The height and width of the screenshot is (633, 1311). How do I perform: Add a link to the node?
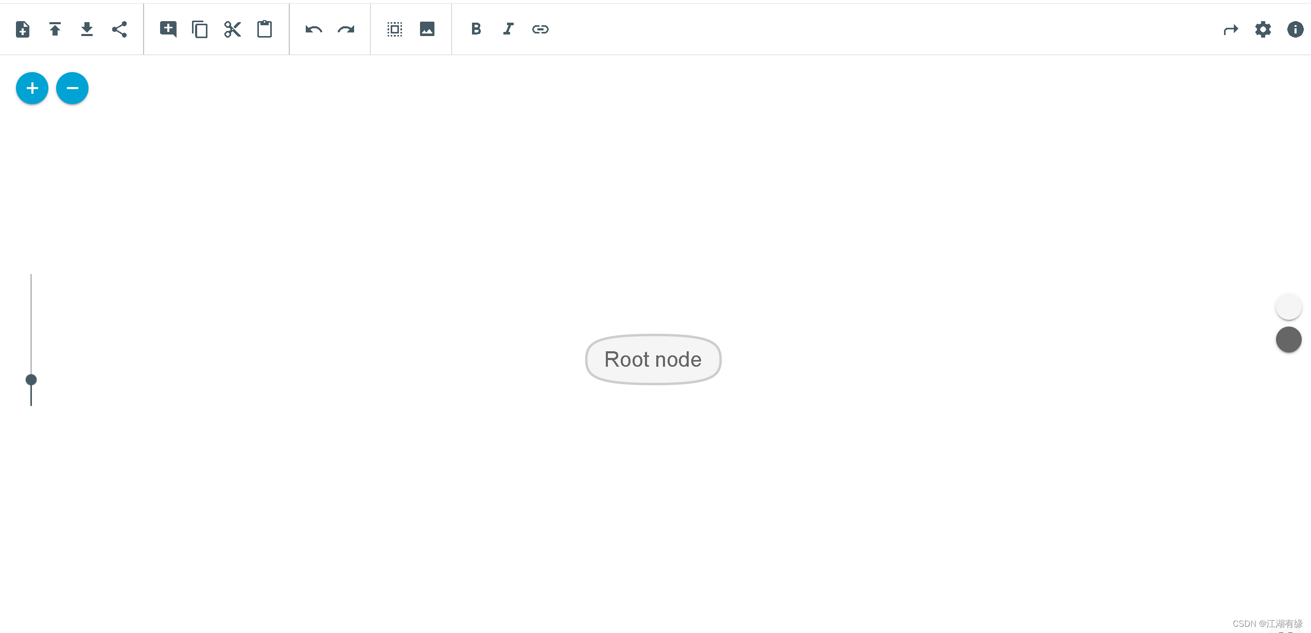(x=540, y=29)
